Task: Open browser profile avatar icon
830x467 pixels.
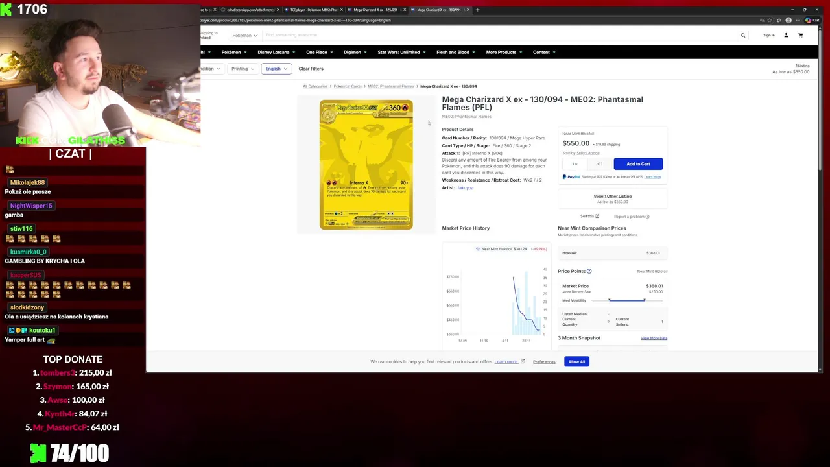Action: [788, 20]
